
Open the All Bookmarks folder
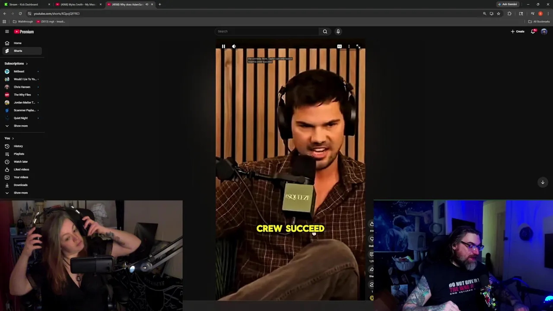point(539,22)
